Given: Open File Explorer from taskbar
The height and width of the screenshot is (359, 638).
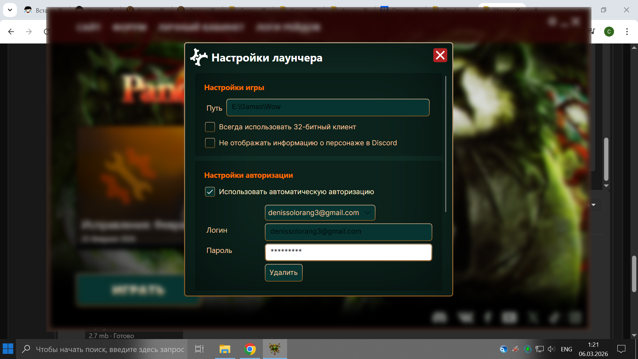Looking at the screenshot, I should tap(225, 349).
